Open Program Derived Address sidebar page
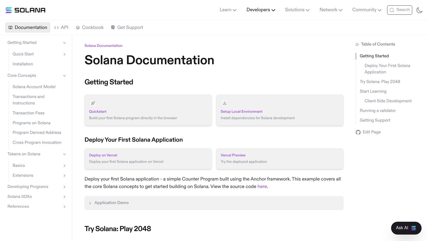Image resolution: width=428 pixels, height=241 pixels. (x=37, y=133)
